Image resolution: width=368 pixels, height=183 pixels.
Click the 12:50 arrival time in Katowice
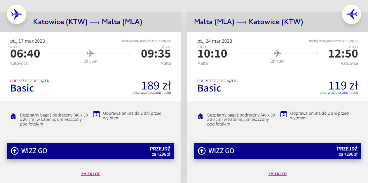(343, 54)
